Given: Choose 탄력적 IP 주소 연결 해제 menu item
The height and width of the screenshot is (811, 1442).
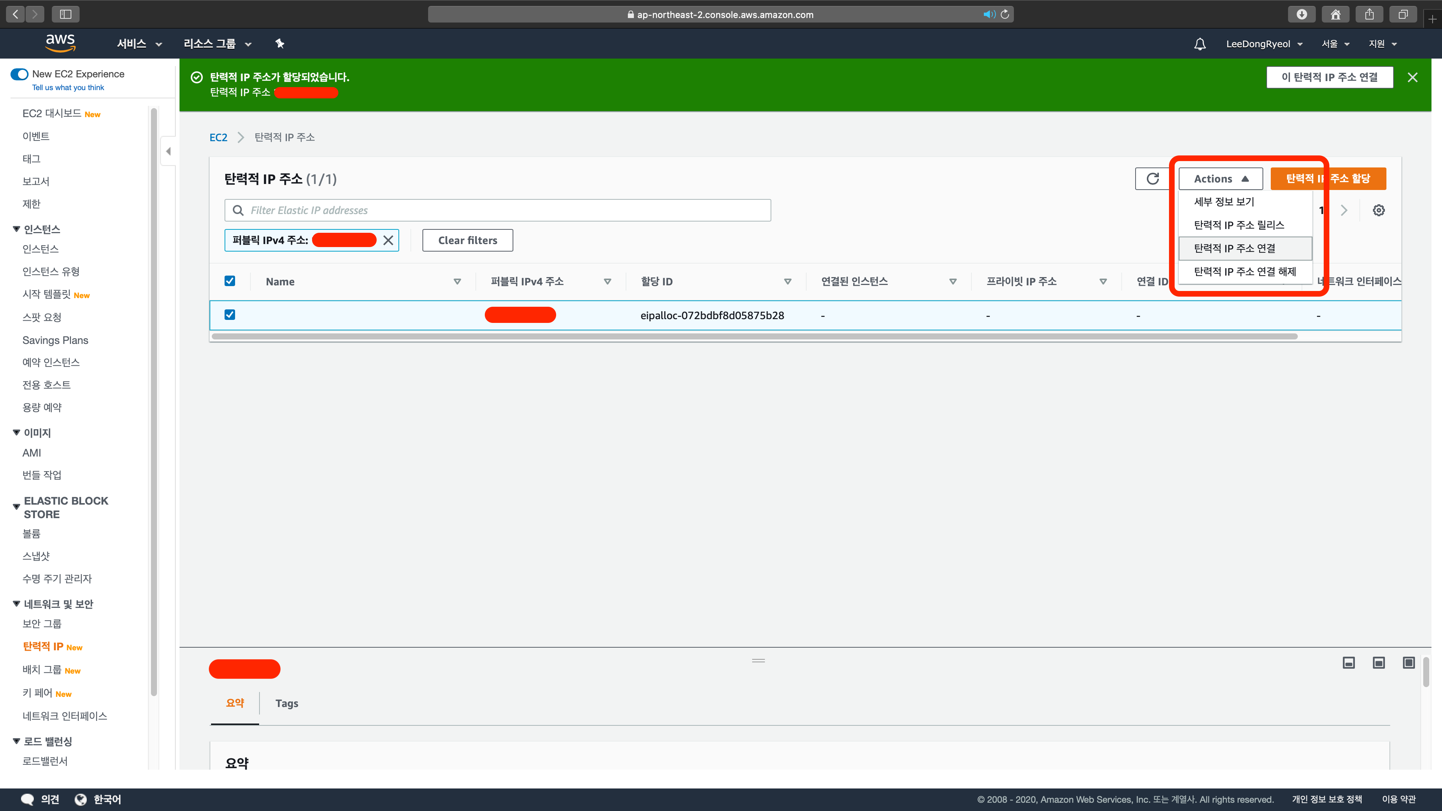Looking at the screenshot, I should pyautogui.click(x=1245, y=271).
